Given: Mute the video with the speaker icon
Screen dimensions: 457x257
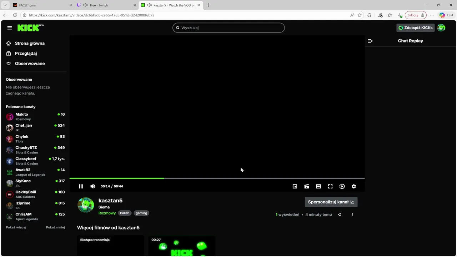Looking at the screenshot, I should pos(93,186).
